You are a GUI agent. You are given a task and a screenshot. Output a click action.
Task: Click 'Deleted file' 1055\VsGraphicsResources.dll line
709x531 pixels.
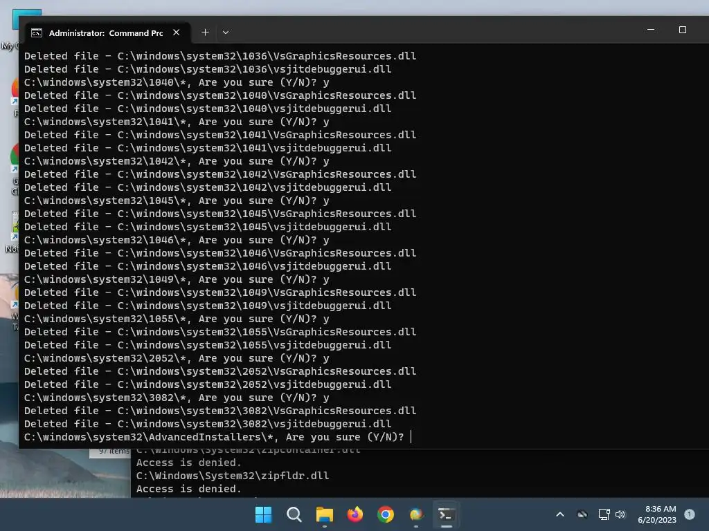click(220, 332)
